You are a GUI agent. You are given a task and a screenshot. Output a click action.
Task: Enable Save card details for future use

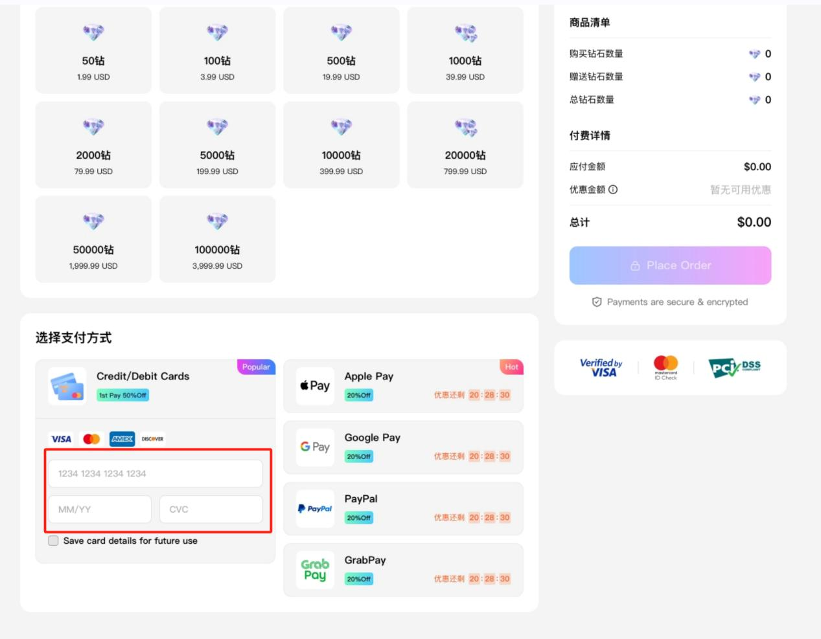click(x=53, y=541)
